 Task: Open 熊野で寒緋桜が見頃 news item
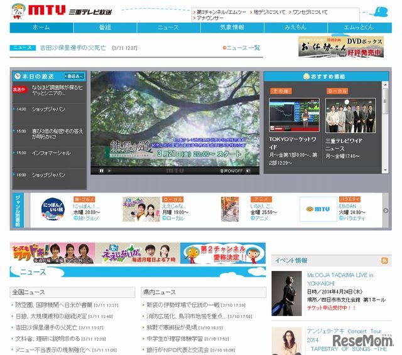point(171,327)
